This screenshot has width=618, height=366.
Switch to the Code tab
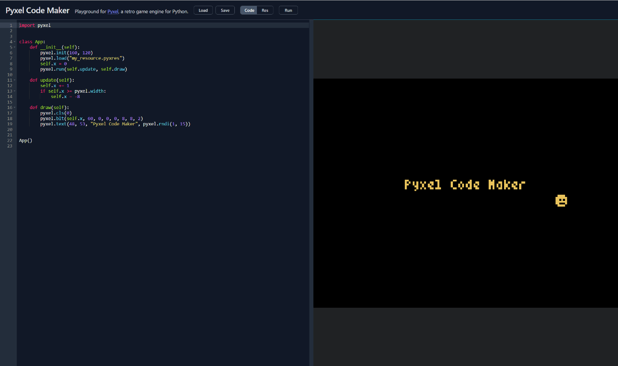[249, 10]
